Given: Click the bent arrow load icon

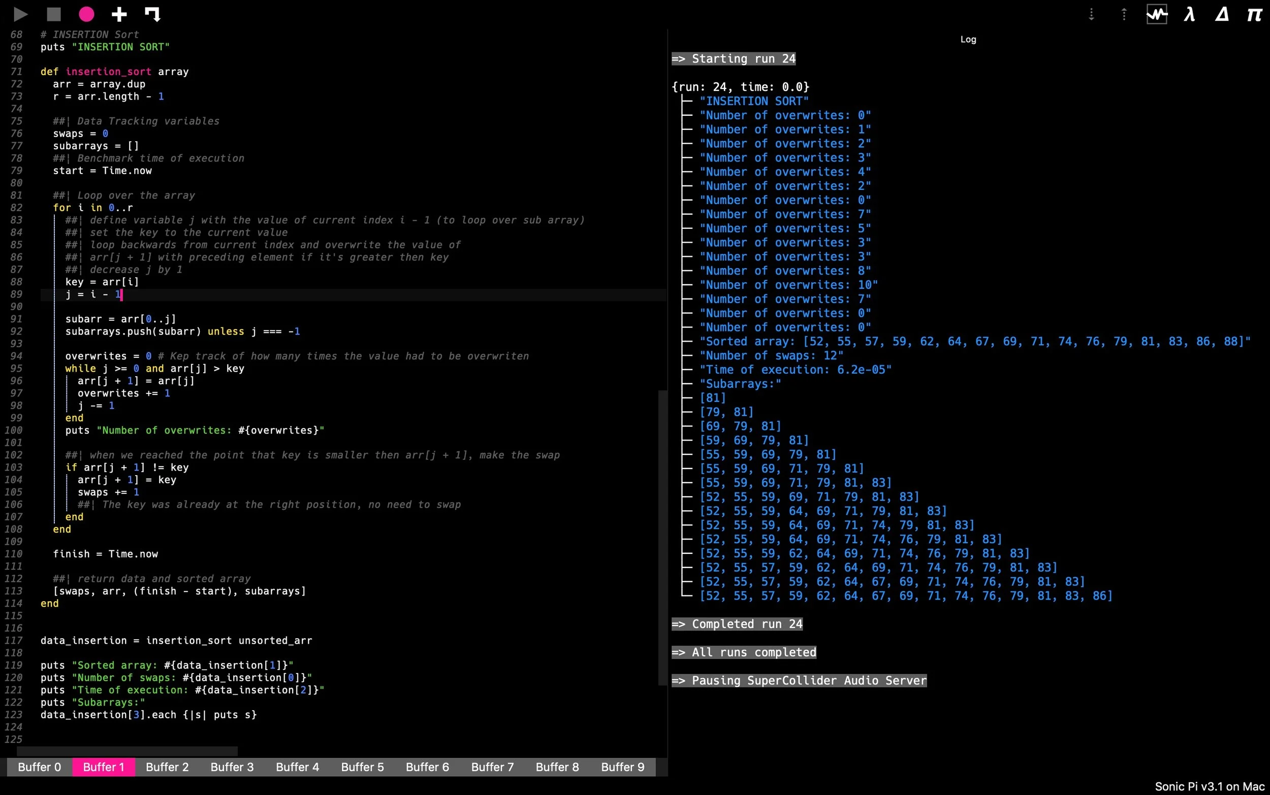Looking at the screenshot, I should 152,14.
